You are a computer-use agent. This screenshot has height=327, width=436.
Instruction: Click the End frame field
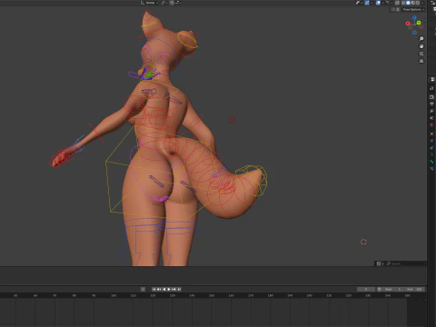coord(414,289)
